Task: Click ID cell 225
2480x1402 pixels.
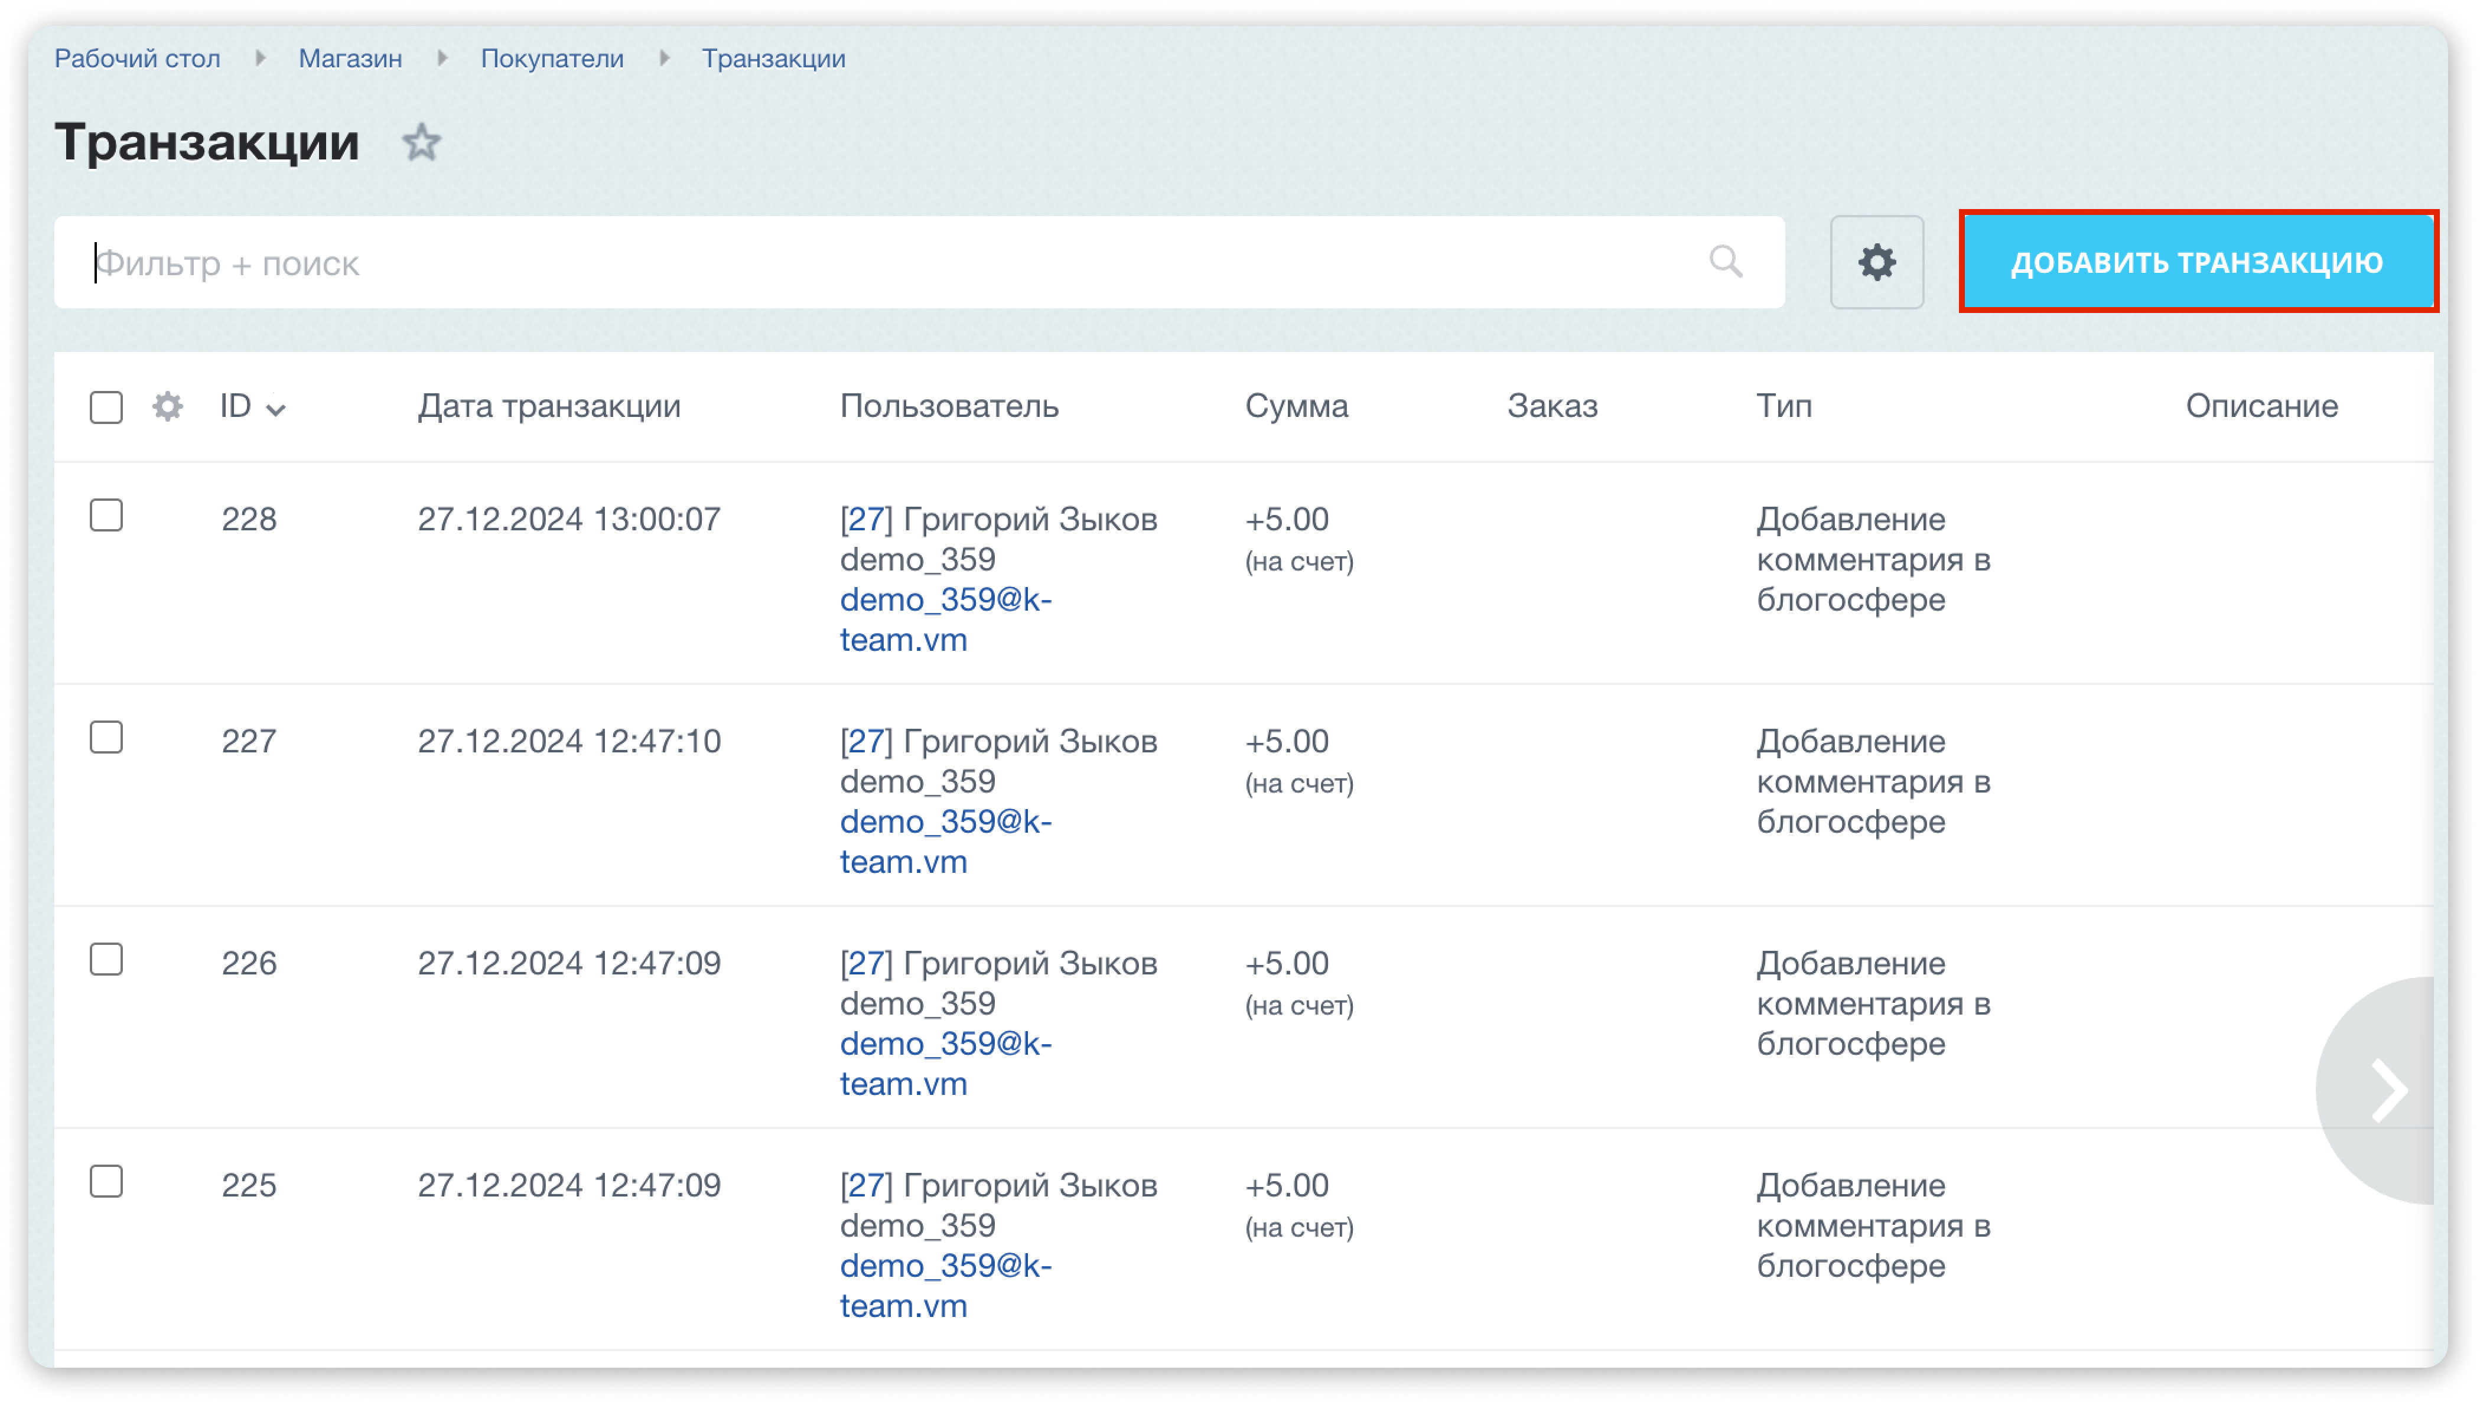Action: coord(249,1185)
